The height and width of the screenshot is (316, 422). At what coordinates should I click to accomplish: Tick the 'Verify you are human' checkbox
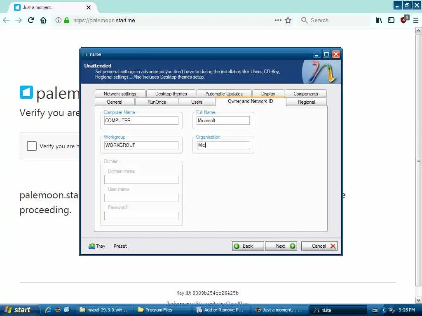pos(31,146)
